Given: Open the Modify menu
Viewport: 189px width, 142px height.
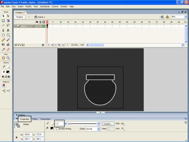Looking at the screenshot, I should pos(28,6).
